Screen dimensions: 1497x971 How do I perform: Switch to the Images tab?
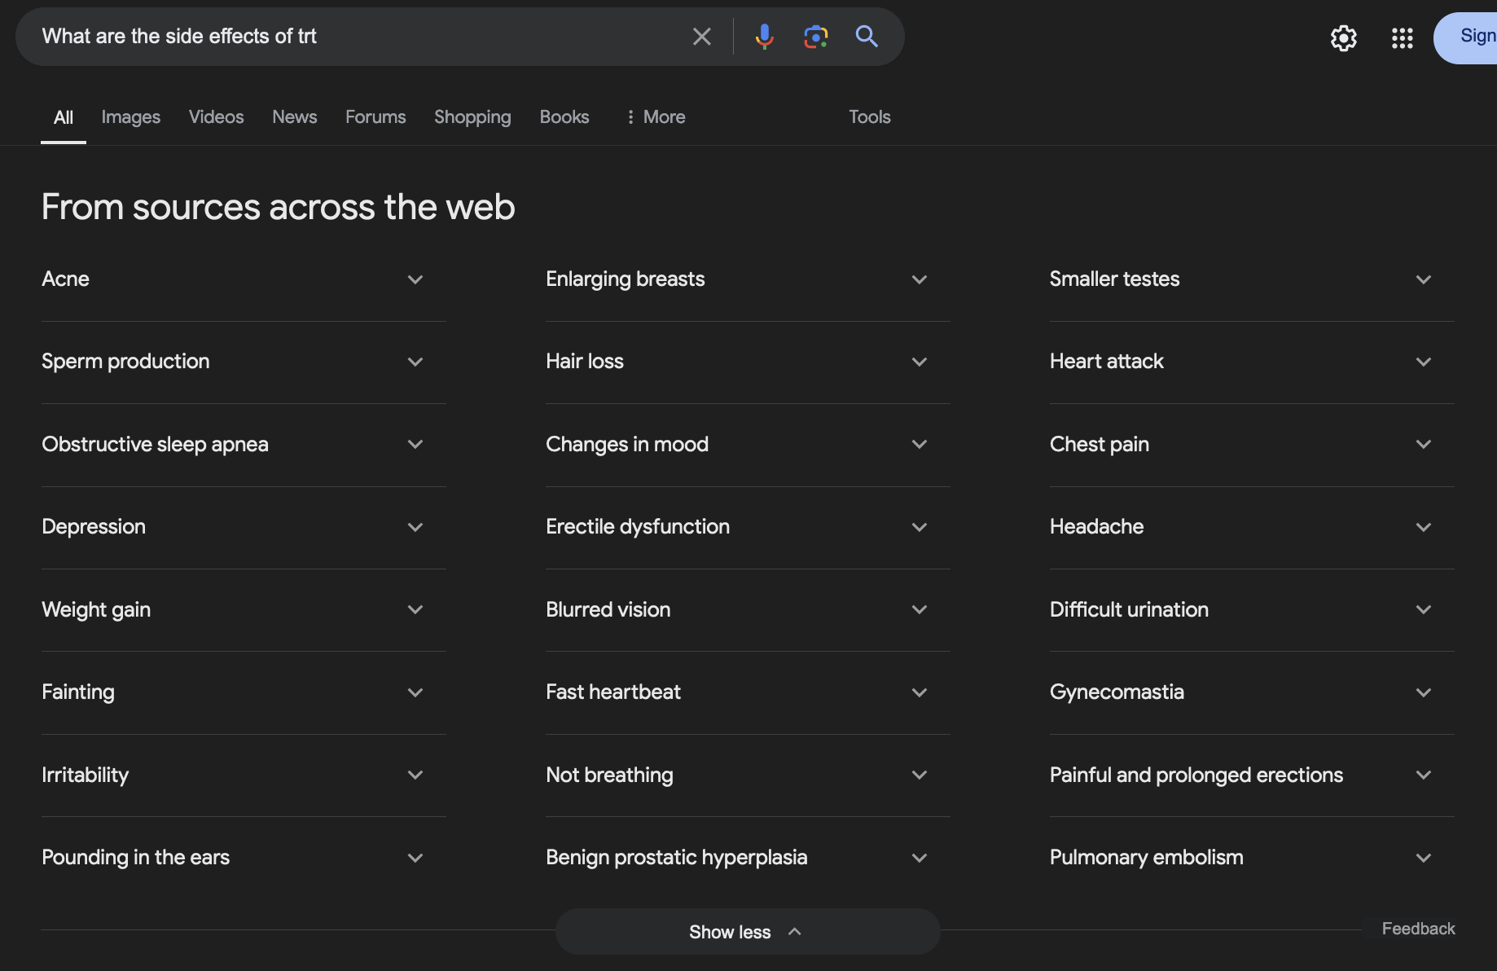click(130, 117)
